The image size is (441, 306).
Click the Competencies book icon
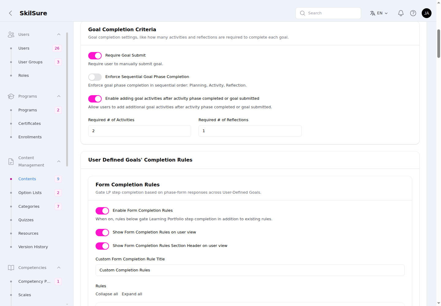tap(11, 268)
